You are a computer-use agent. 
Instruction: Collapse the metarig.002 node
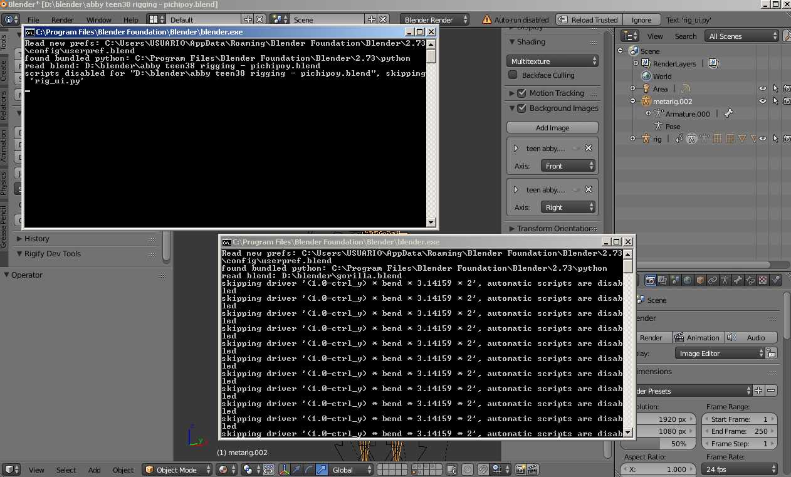[x=633, y=102]
